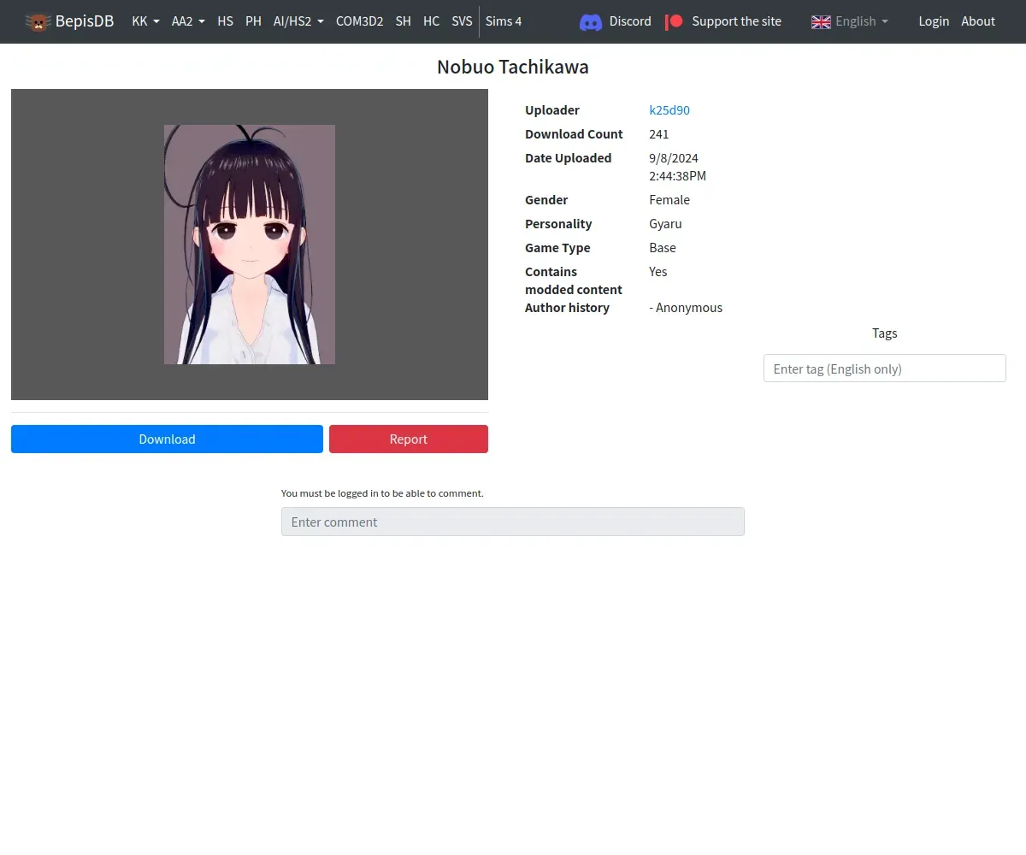Viewport: 1026px width, 855px height.
Task: Click the Enter comment text box
Action: (x=513, y=522)
